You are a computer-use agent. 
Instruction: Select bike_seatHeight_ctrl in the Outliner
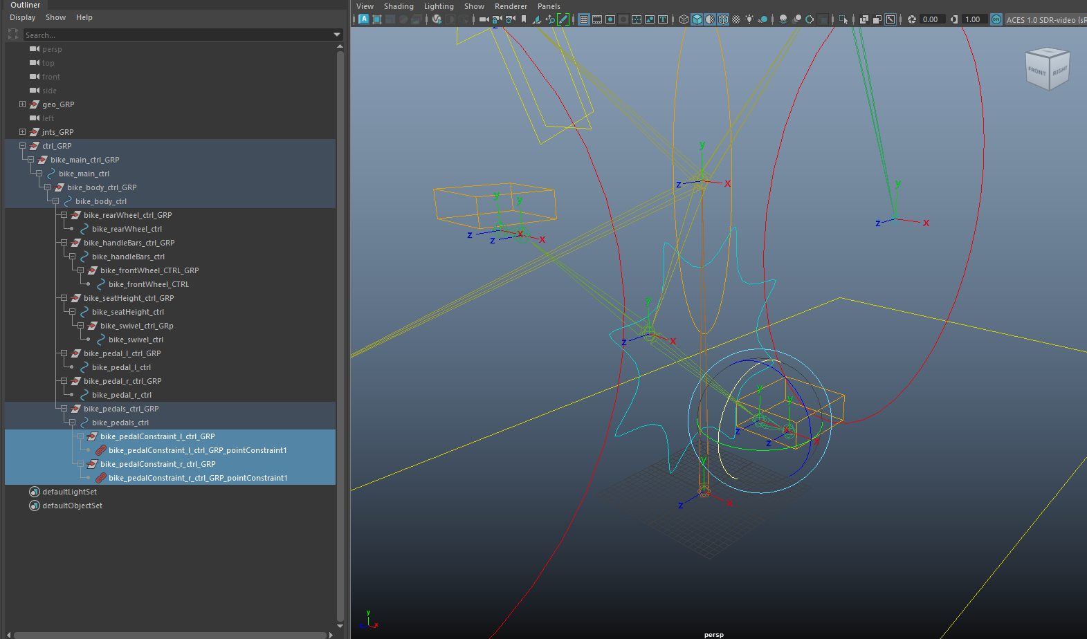[x=127, y=312]
